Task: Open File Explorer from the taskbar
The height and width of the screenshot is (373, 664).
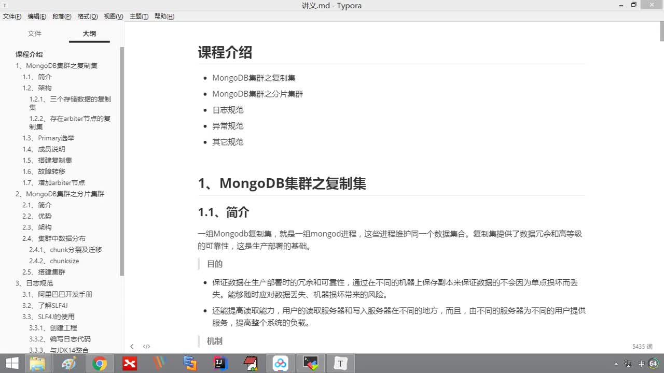Action: pyautogui.click(x=37, y=364)
